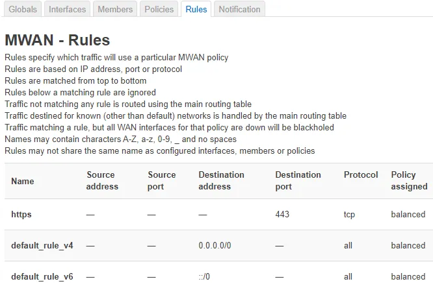
Task: Click the 0.0.0.0/0 destination address cell
Action: 215,245
